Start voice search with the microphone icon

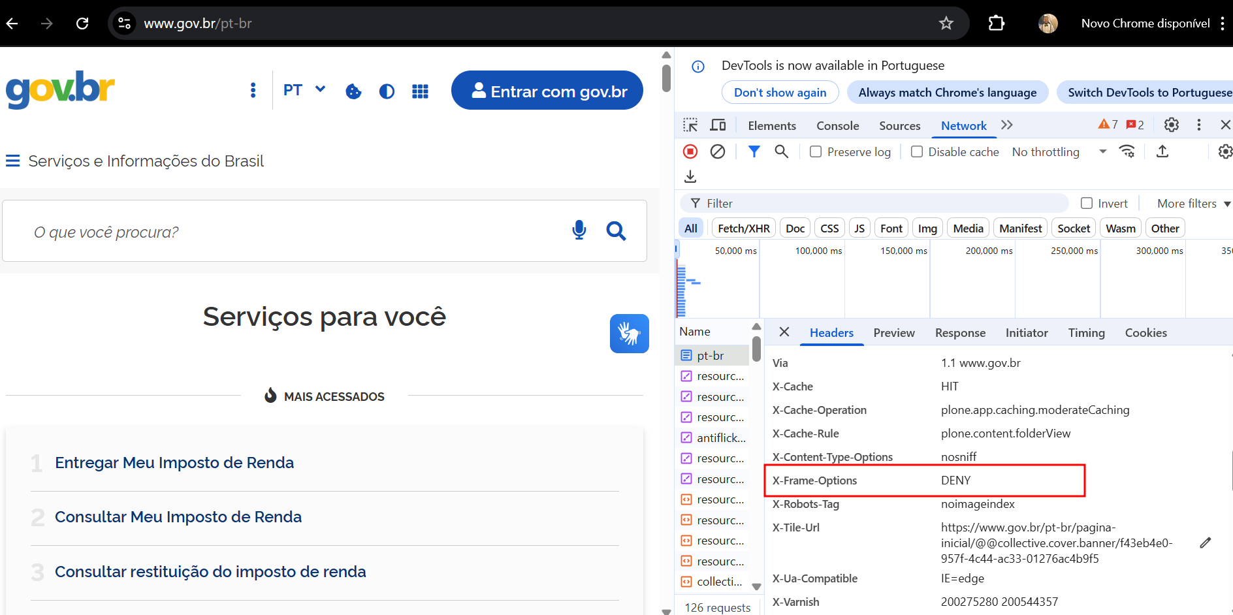click(x=579, y=230)
